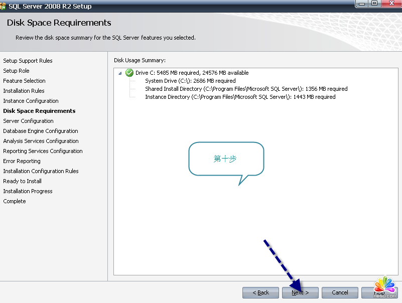Click the SQL Server Setup title bar icon
Viewport: 402px width, 303px height.
4,6
